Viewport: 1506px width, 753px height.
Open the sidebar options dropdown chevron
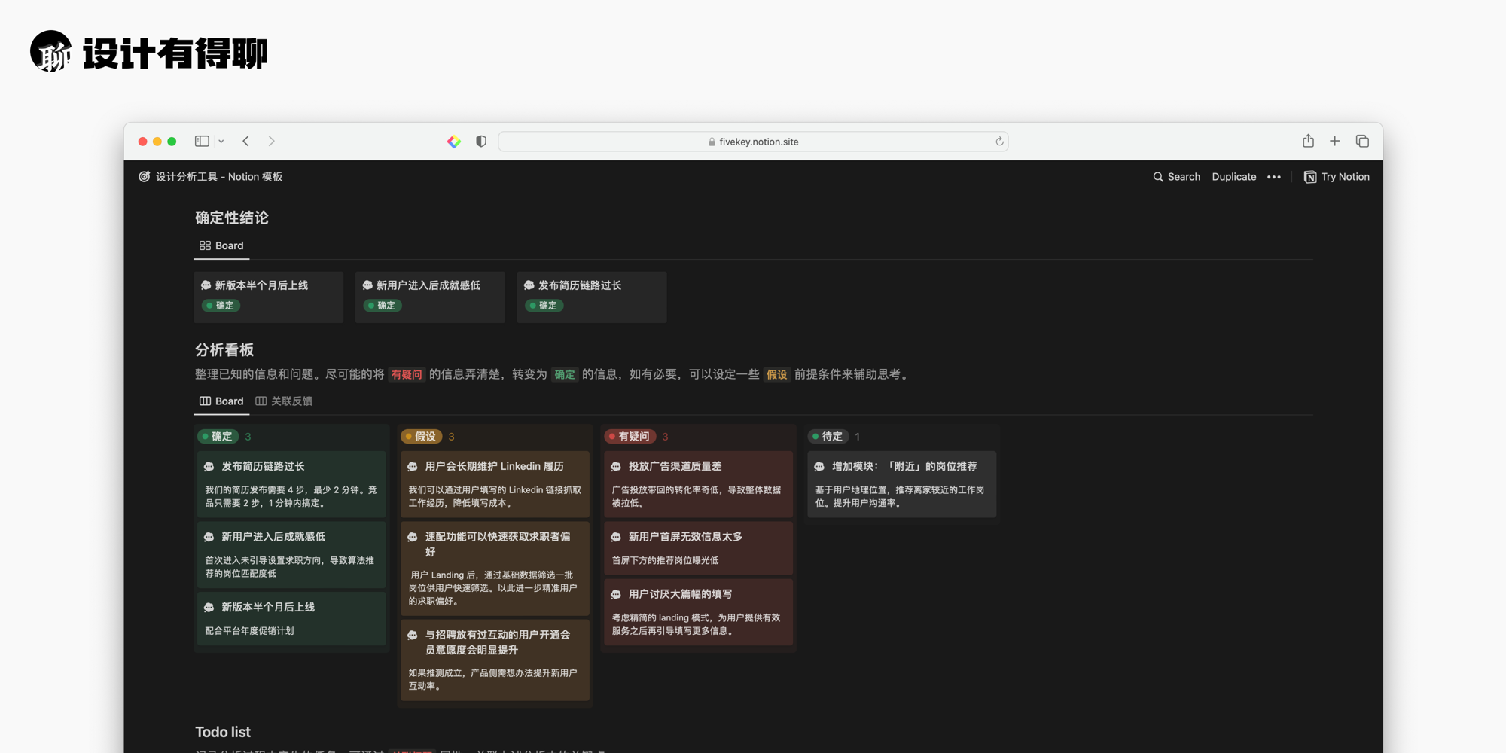221,142
